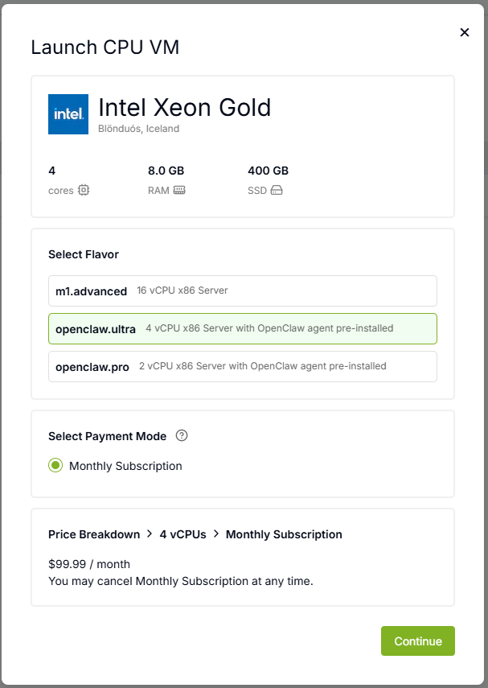
Task: Click the memory icon beside RAM
Action: coord(178,191)
